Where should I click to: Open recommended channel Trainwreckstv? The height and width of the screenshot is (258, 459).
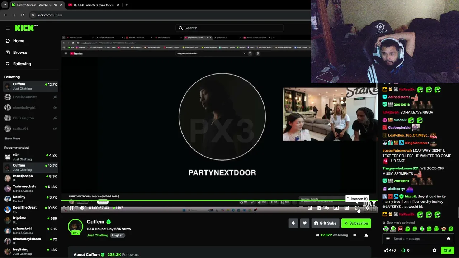click(30, 188)
